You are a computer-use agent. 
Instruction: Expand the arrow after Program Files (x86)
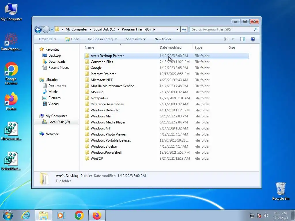point(154,30)
